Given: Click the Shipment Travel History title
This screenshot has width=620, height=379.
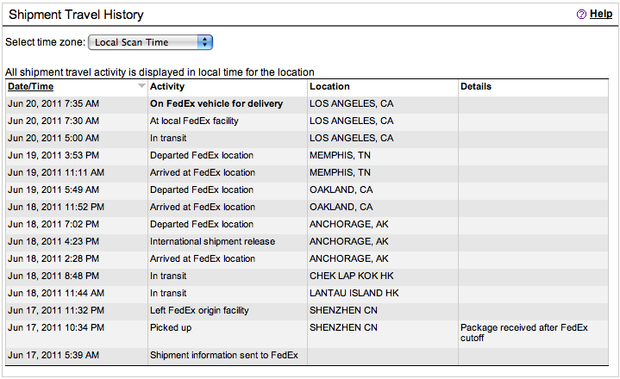Looking at the screenshot, I should (x=76, y=15).
